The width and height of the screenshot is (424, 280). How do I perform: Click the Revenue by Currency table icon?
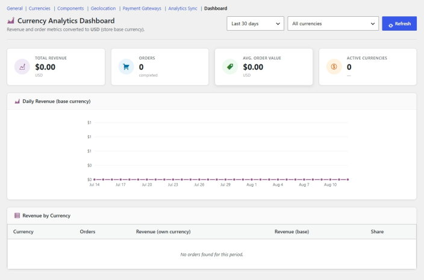pyautogui.click(x=17, y=216)
